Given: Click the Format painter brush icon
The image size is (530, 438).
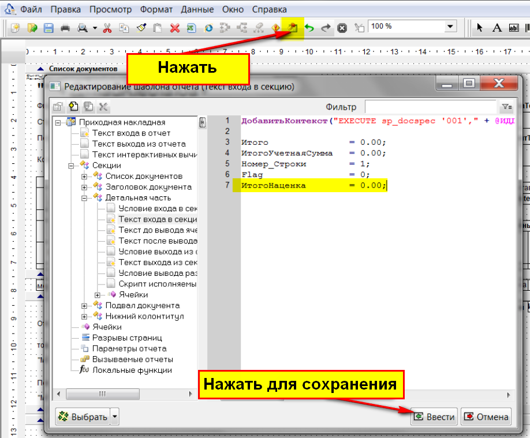Looking at the screenshot, I should (x=141, y=28).
